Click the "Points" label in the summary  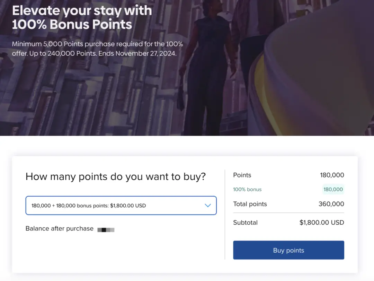(242, 175)
